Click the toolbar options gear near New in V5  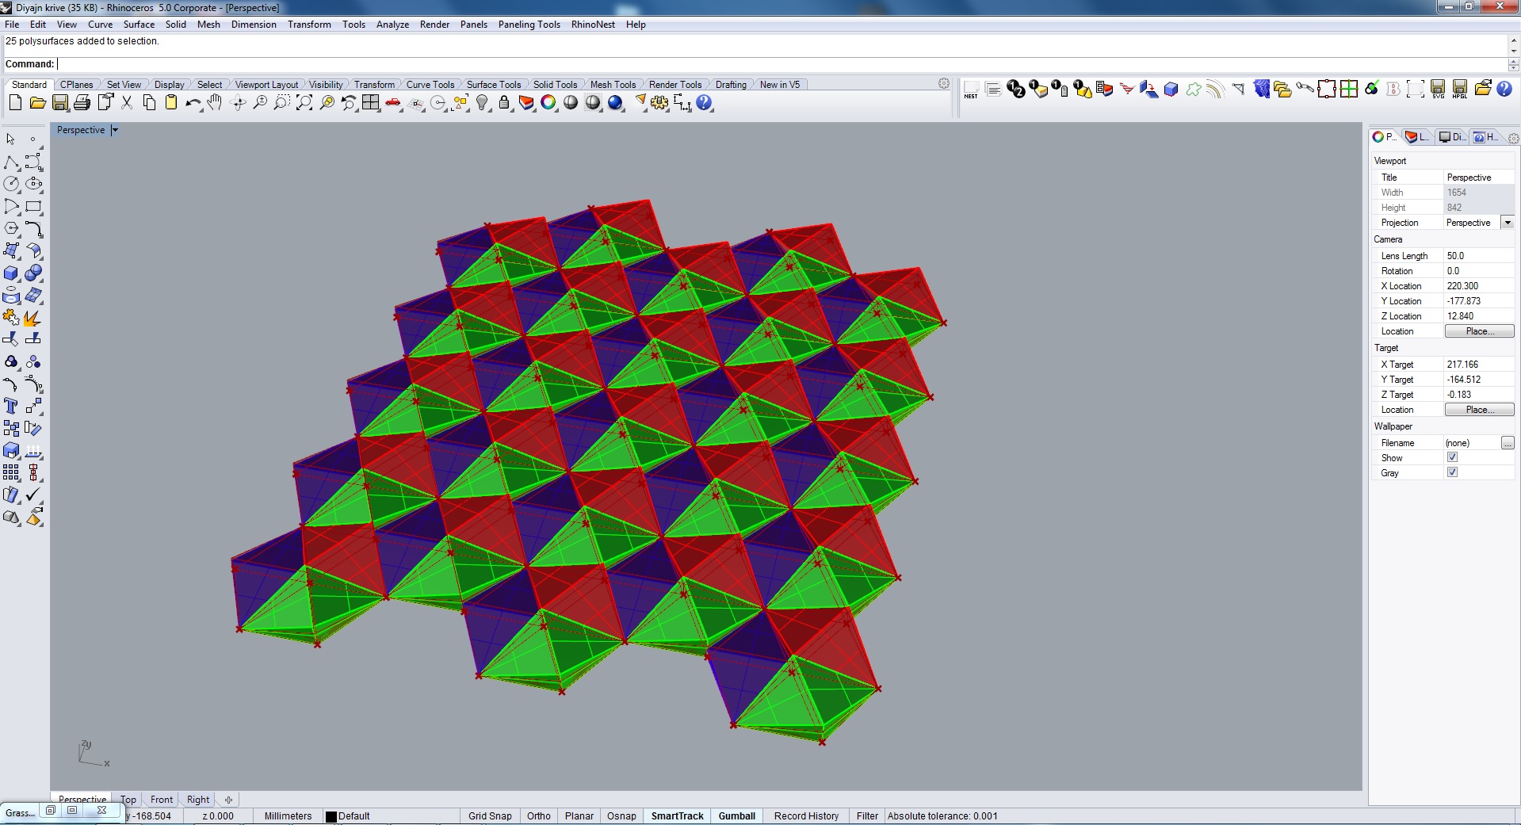pos(943,83)
